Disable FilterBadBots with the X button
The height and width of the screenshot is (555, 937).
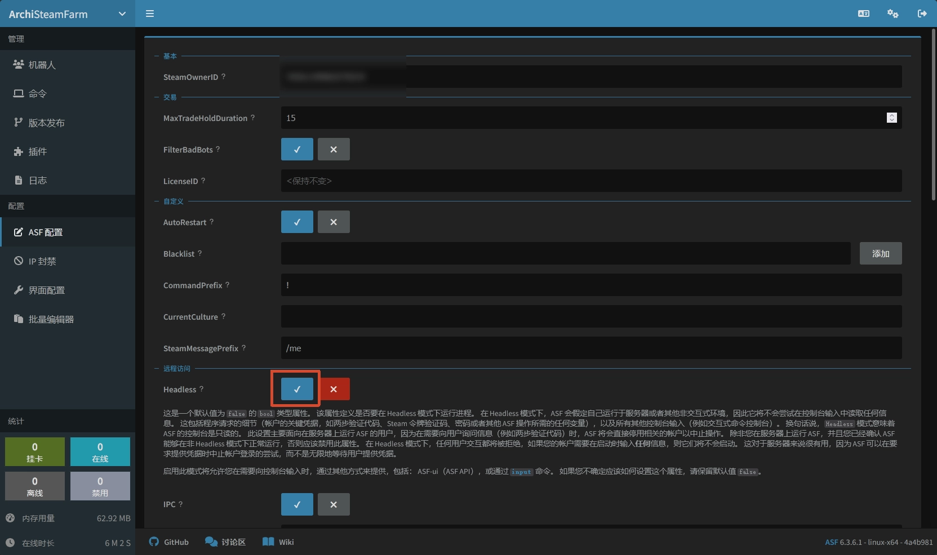pos(334,149)
